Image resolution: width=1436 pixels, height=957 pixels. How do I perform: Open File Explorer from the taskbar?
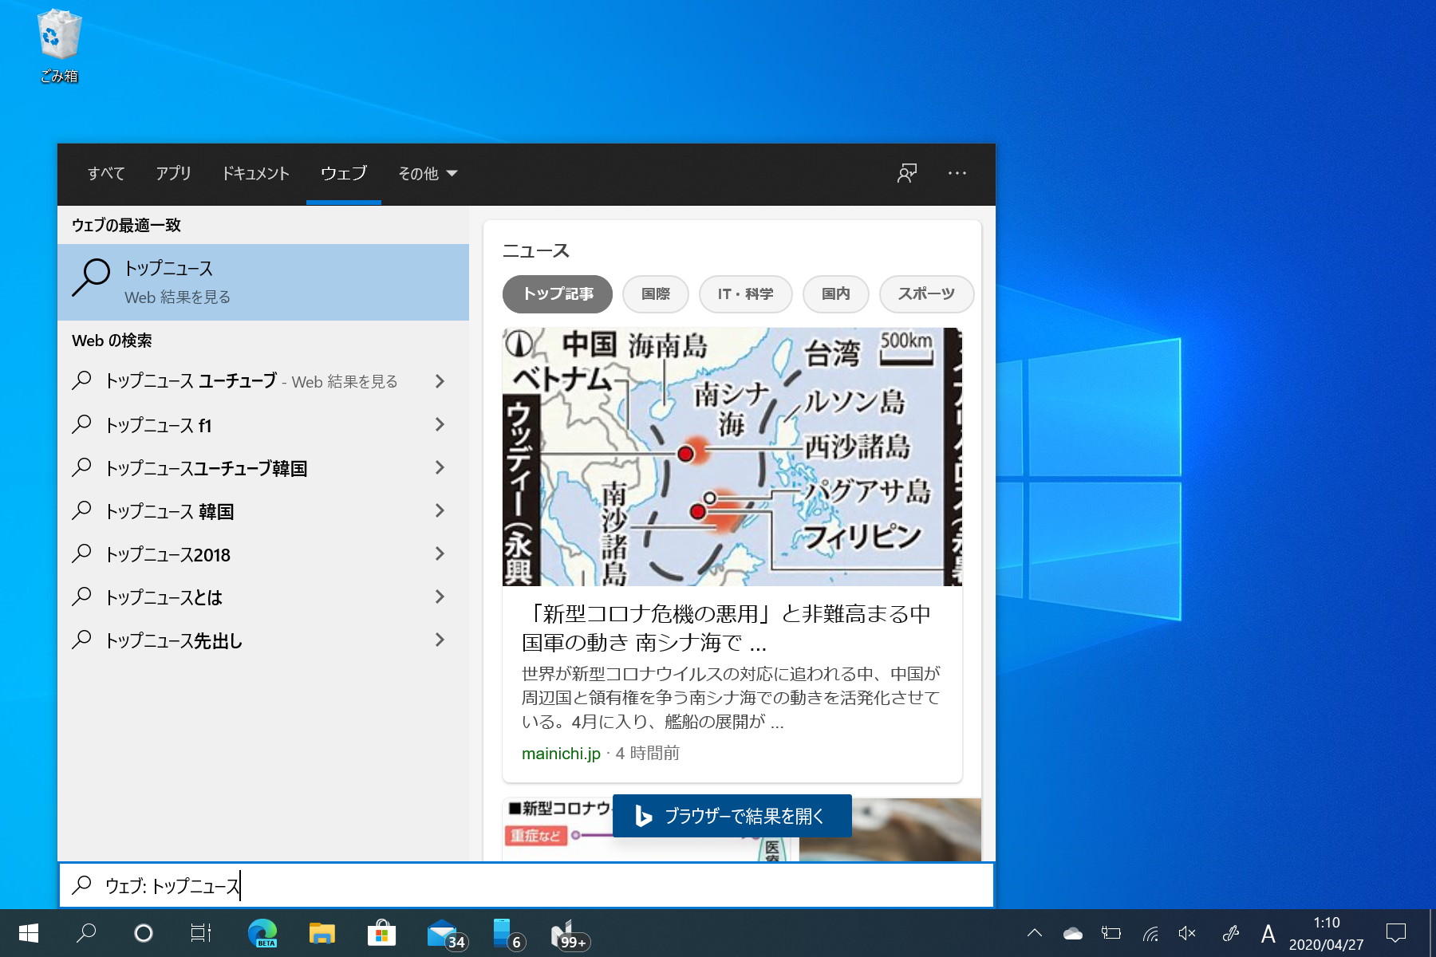323,933
